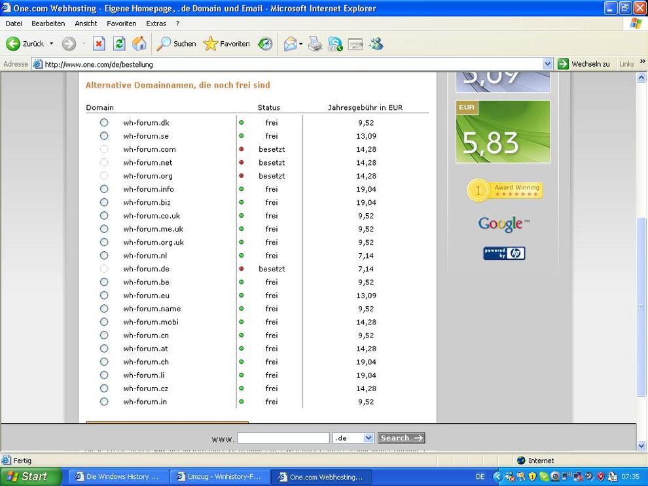648x486 pixels.
Task: Select the wh-forum.dk radio button
Action: click(104, 122)
